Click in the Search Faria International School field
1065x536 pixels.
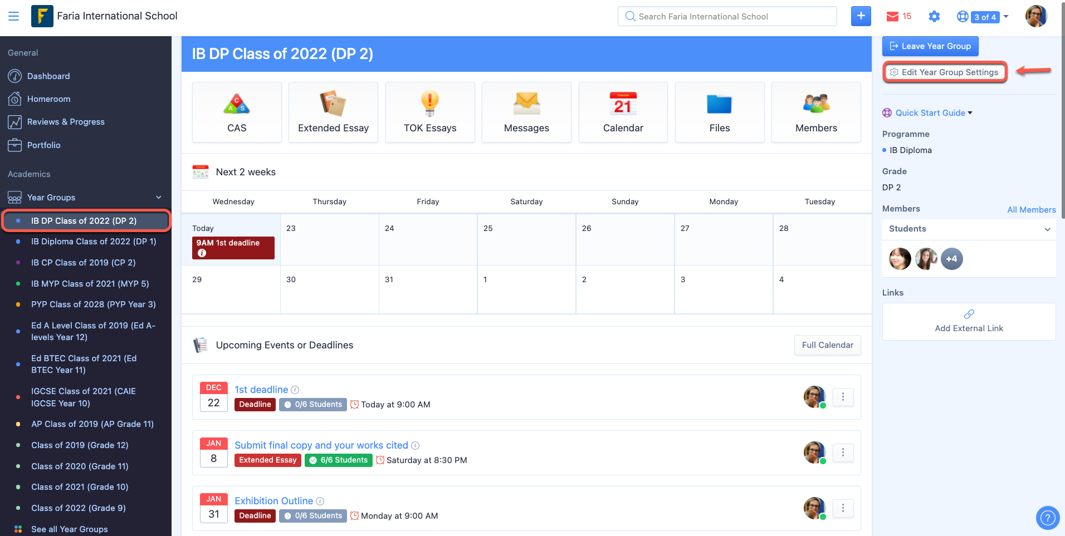(x=727, y=16)
